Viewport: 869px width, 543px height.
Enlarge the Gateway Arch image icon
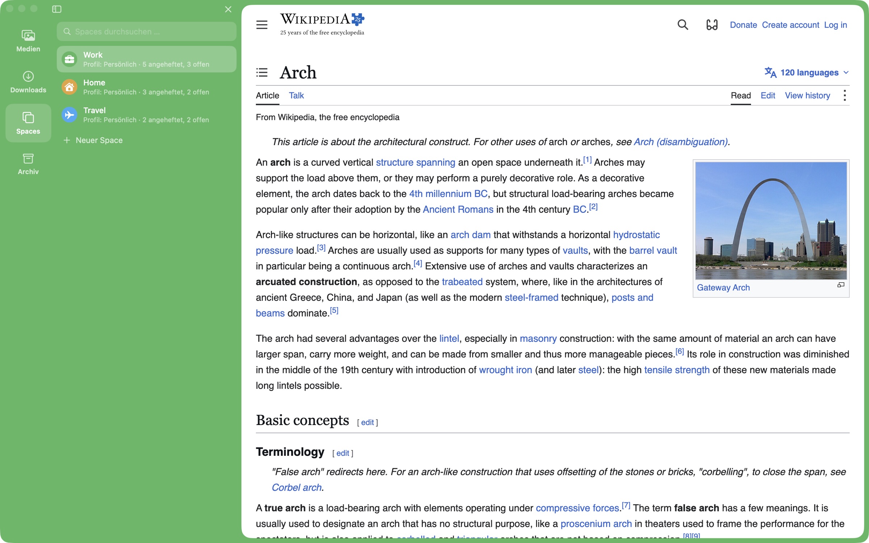click(841, 285)
